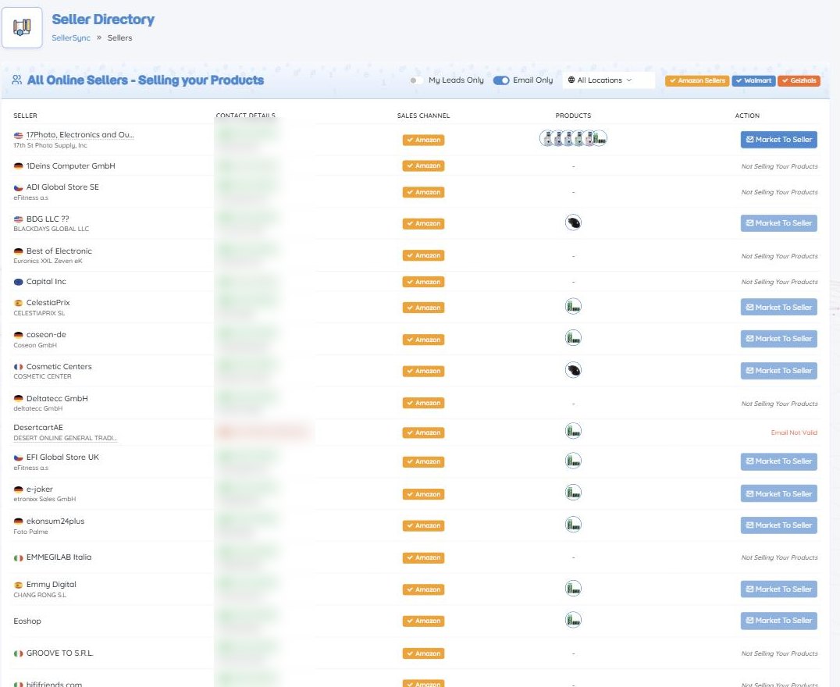Open the product thumbnail for ekonsum24plus
Viewport: 840px width, 687px height.
pyautogui.click(x=573, y=524)
